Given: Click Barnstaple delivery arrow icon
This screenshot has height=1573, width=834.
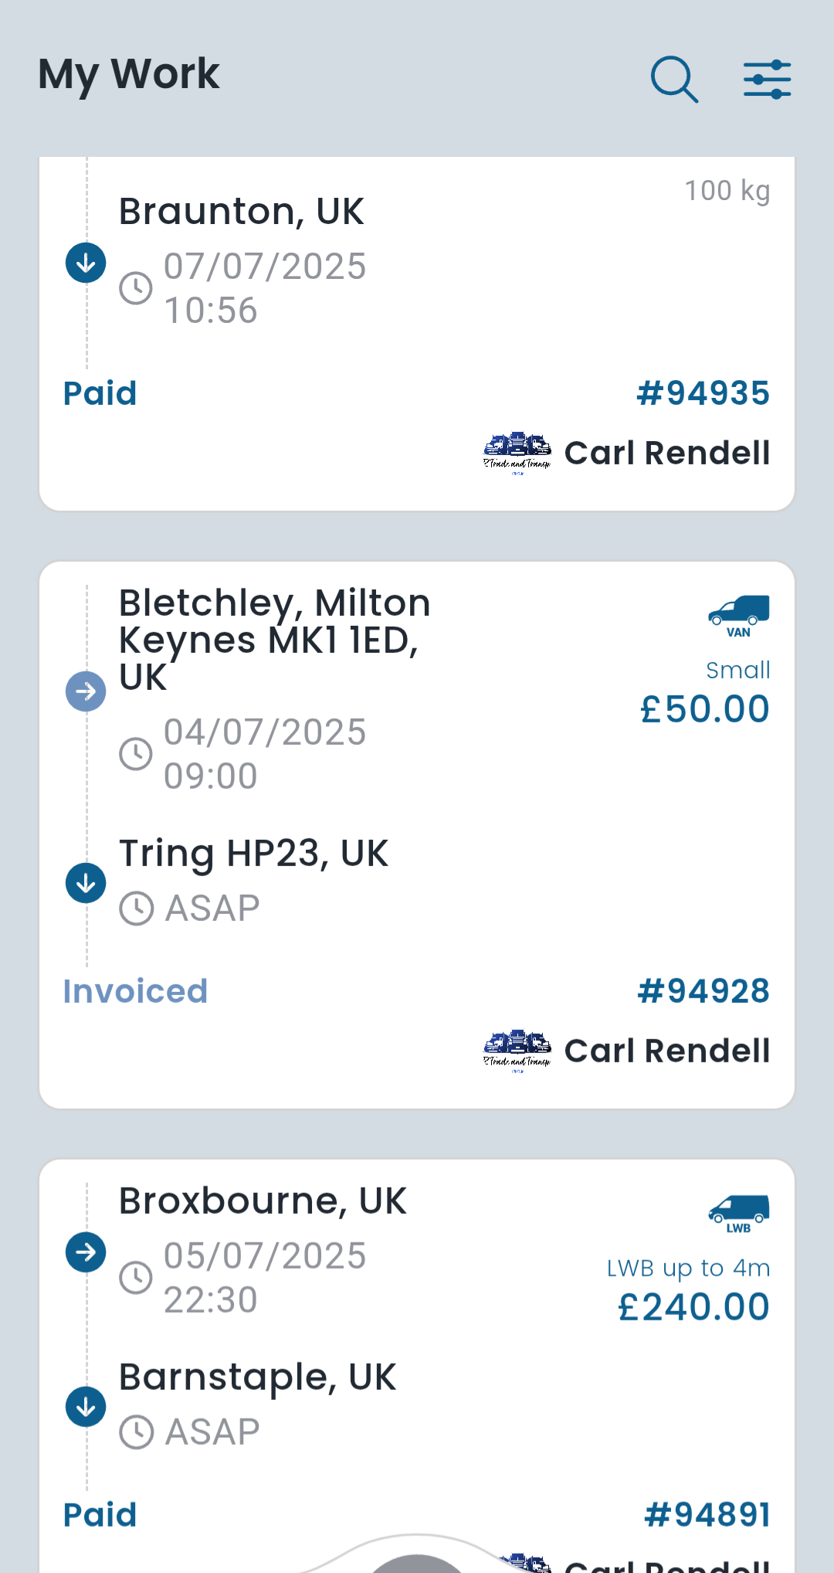Looking at the screenshot, I should 86,1406.
